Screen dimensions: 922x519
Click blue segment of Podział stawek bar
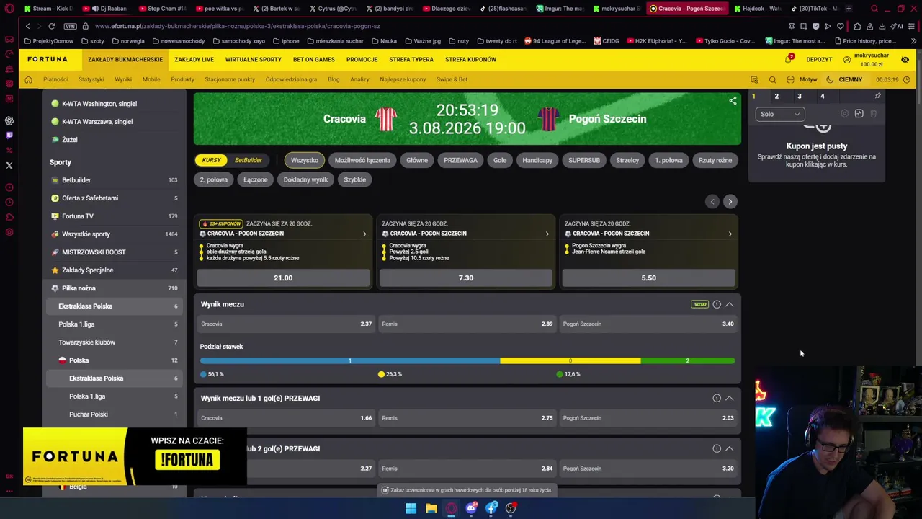tap(350, 360)
